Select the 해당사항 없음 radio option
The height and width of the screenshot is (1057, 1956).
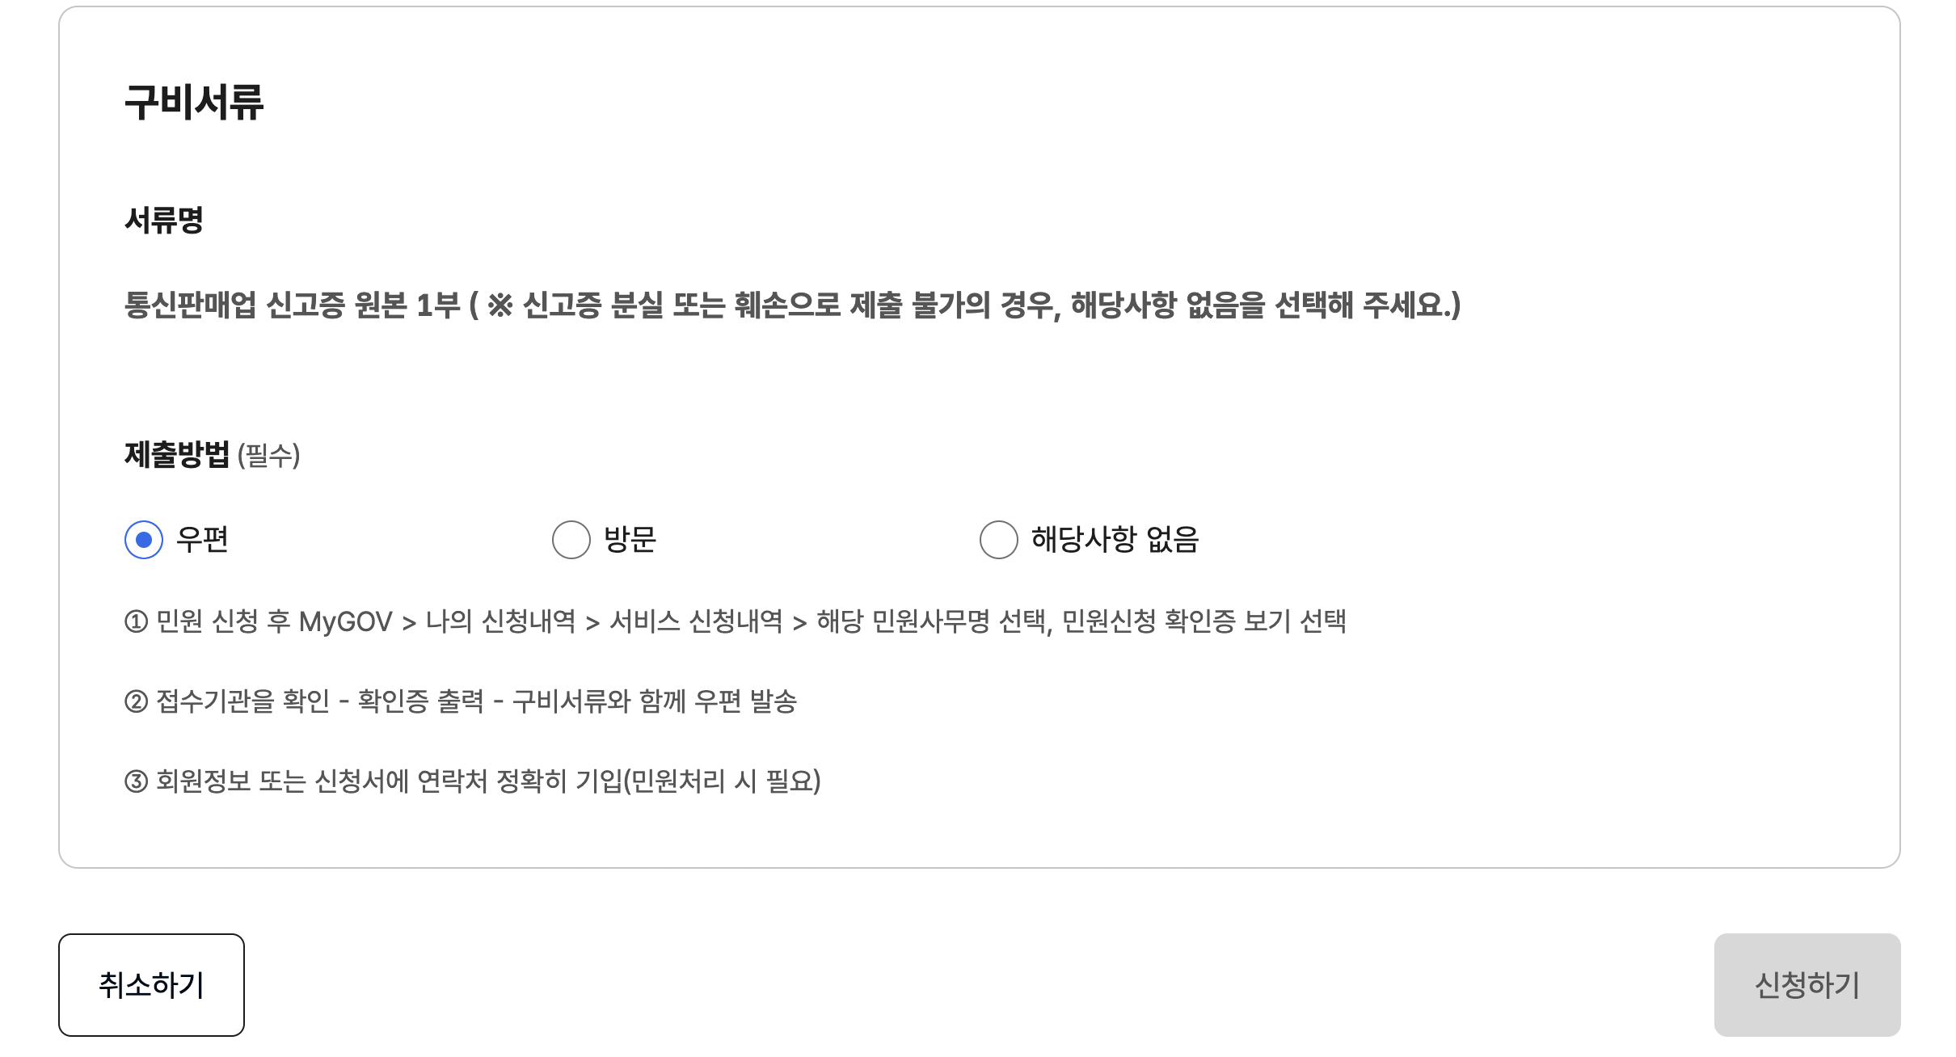point(997,541)
